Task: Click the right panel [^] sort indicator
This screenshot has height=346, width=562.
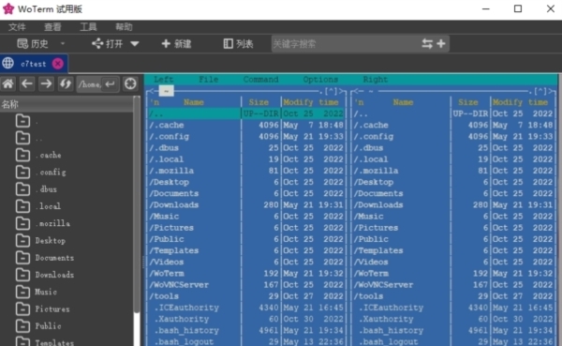Action: (540, 91)
